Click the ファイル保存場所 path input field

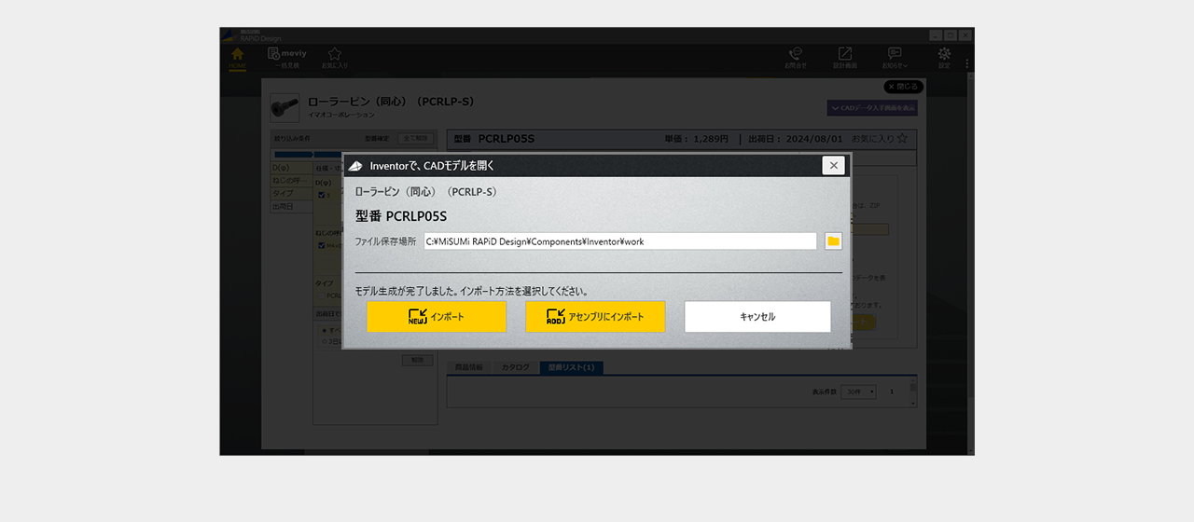(619, 241)
